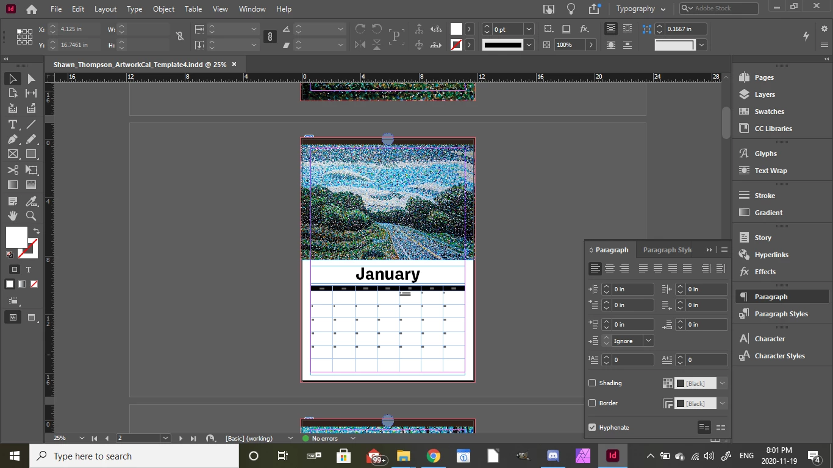Select the Scissors tool
The width and height of the screenshot is (833, 468).
(12, 170)
